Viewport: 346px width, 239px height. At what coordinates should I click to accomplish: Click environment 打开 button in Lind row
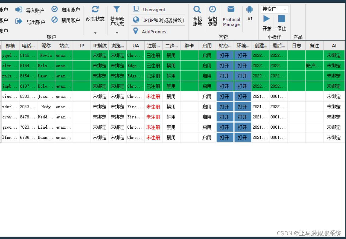coord(243,127)
